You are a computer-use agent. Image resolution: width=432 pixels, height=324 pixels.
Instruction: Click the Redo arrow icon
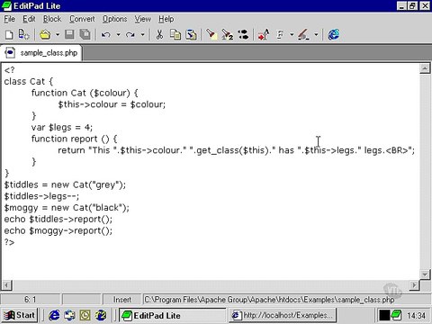[130, 35]
